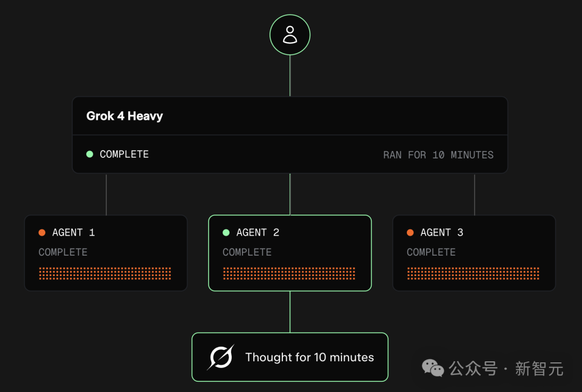Click AGENT 2 orange dotted progress bar
This screenshot has height=392, width=582.
tap(289, 273)
